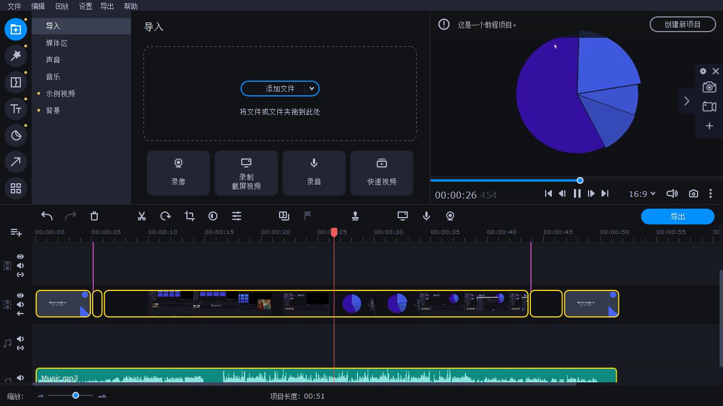Click the stabilization stamp icon in toolbar
The image size is (723, 406).
(x=355, y=216)
